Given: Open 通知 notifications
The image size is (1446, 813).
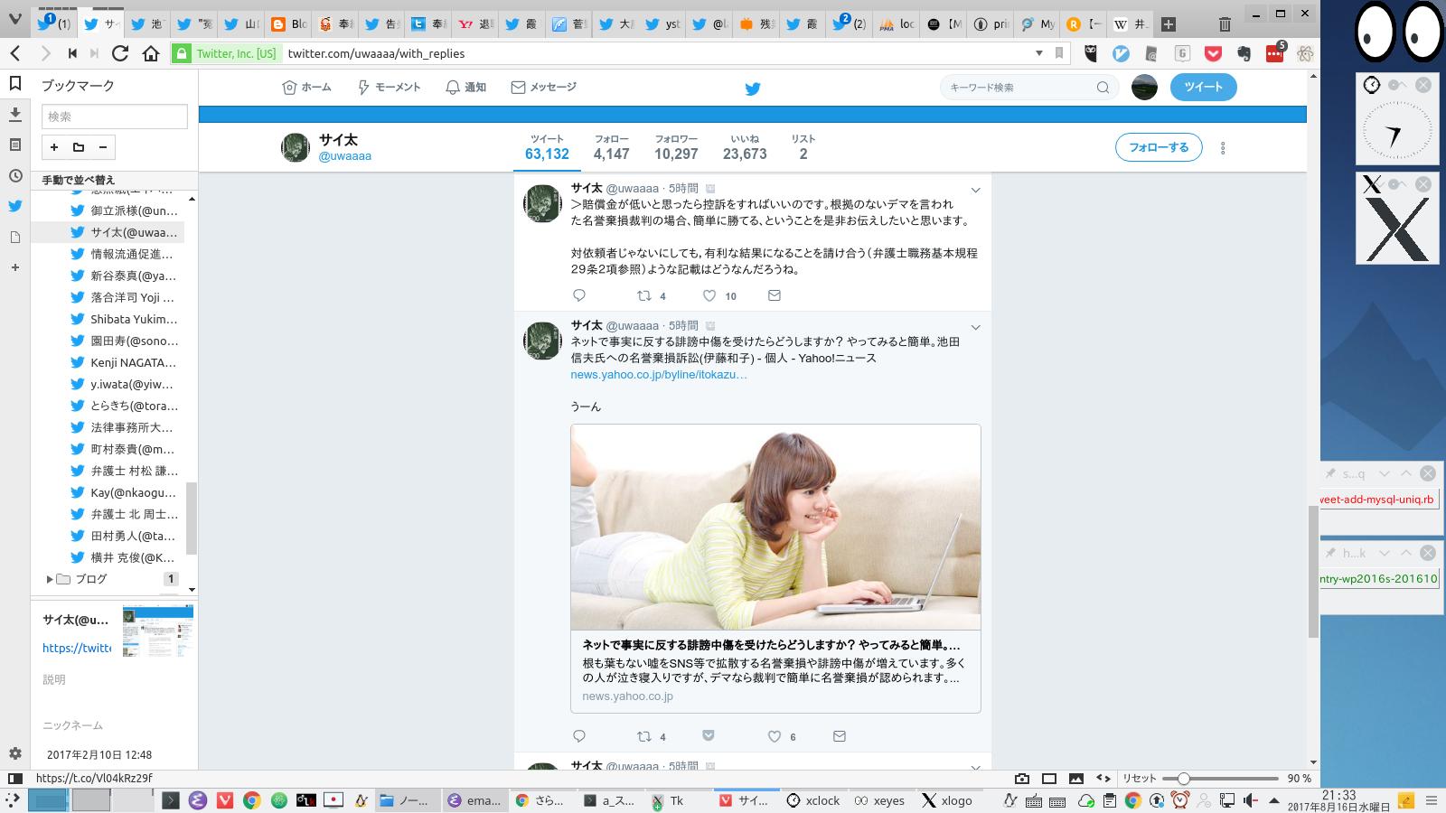Looking at the screenshot, I should click(x=466, y=87).
